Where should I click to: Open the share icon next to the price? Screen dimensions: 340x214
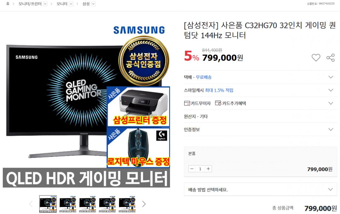point(331,57)
